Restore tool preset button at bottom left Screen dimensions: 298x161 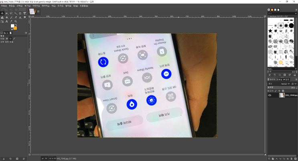tap(10, 159)
